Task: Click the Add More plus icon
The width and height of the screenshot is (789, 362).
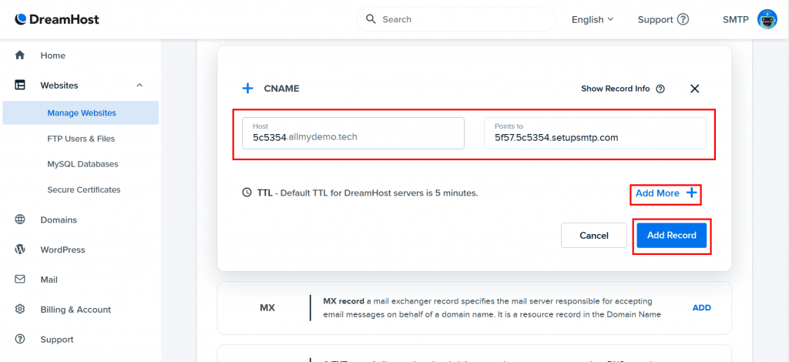Action: 692,193
